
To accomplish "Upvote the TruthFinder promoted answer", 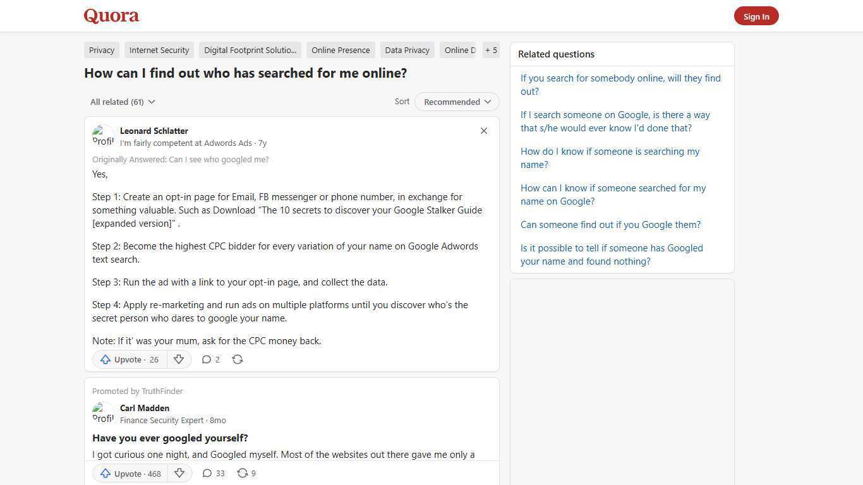I will coord(129,474).
